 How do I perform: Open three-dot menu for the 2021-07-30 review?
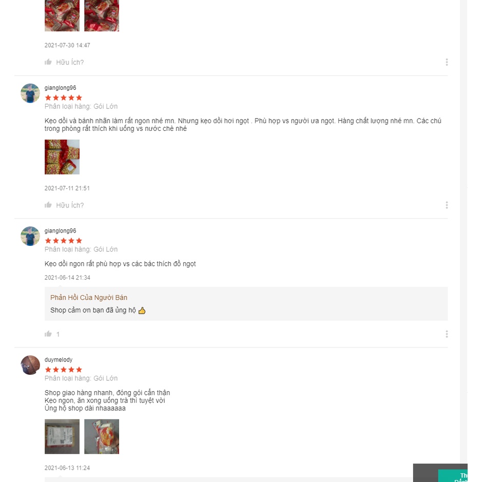coord(447,62)
